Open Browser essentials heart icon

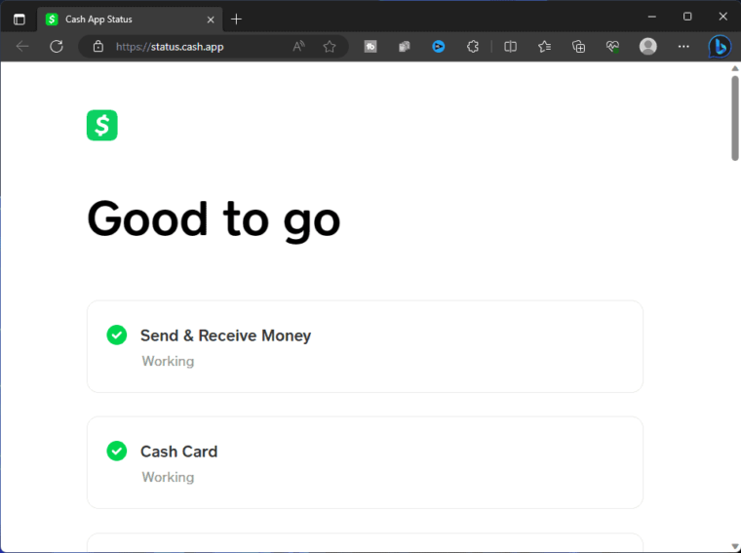click(612, 46)
